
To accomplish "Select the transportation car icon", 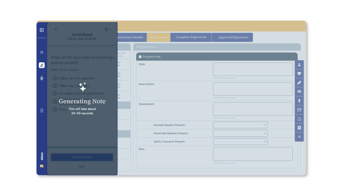I will 299,92.
